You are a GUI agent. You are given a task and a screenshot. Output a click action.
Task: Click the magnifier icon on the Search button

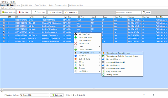[x=144, y=12]
